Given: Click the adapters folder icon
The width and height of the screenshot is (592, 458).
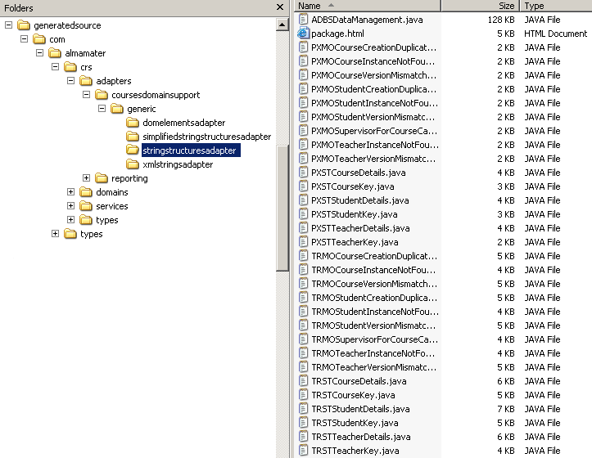Looking at the screenshot, I should coord(86,81).
